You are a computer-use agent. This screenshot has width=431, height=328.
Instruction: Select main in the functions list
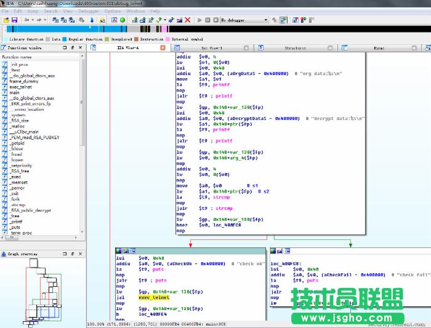pyautogui.click(x=14, y=92)
